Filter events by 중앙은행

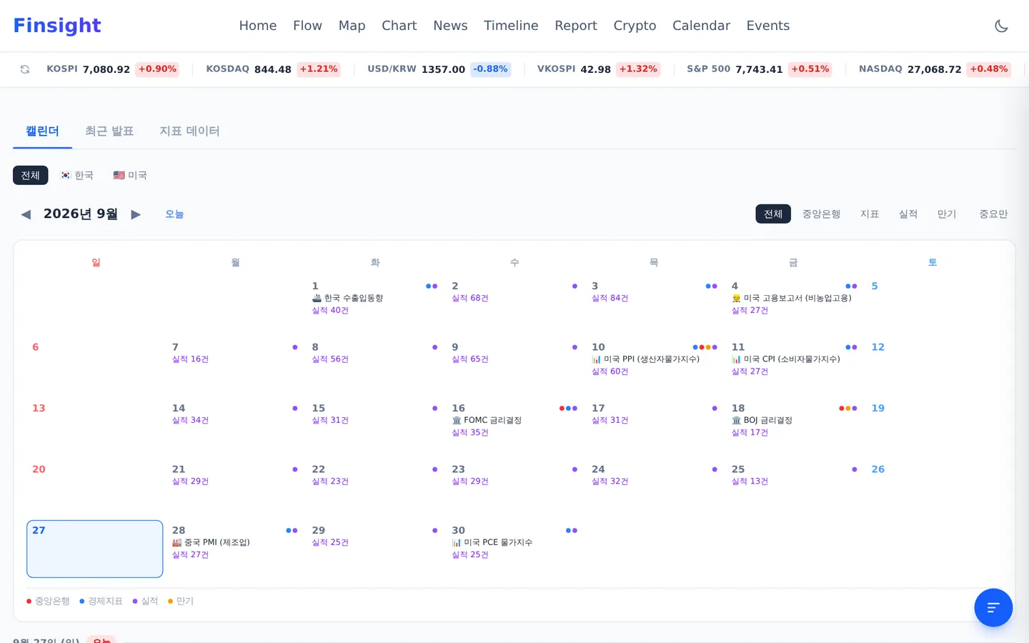[x=821, y=214]
